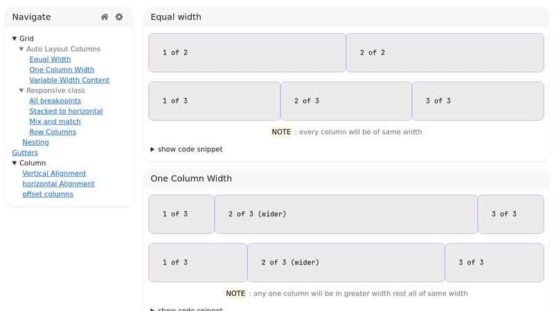
Task: Open the Nesting link
Action: point(35,142)
